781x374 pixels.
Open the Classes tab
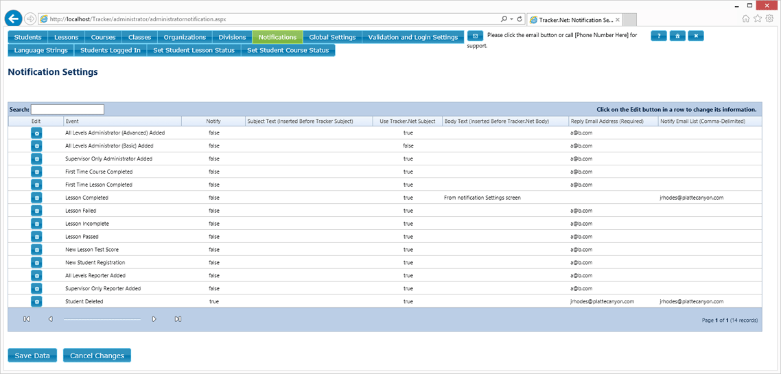(x=140, y=37)
